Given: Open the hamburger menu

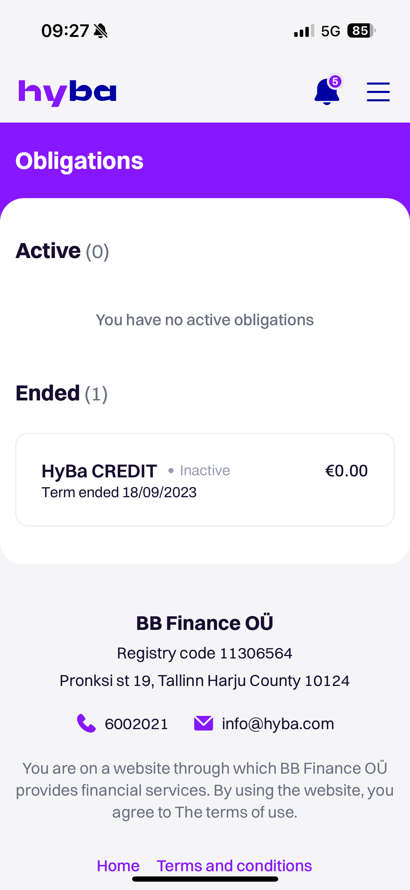Looking at the screenshot, I should [x=378, y=92].
